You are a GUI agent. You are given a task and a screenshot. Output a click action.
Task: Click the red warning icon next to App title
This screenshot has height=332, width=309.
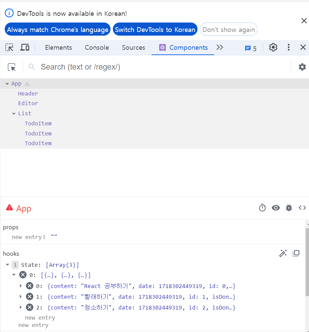[9, 208]
